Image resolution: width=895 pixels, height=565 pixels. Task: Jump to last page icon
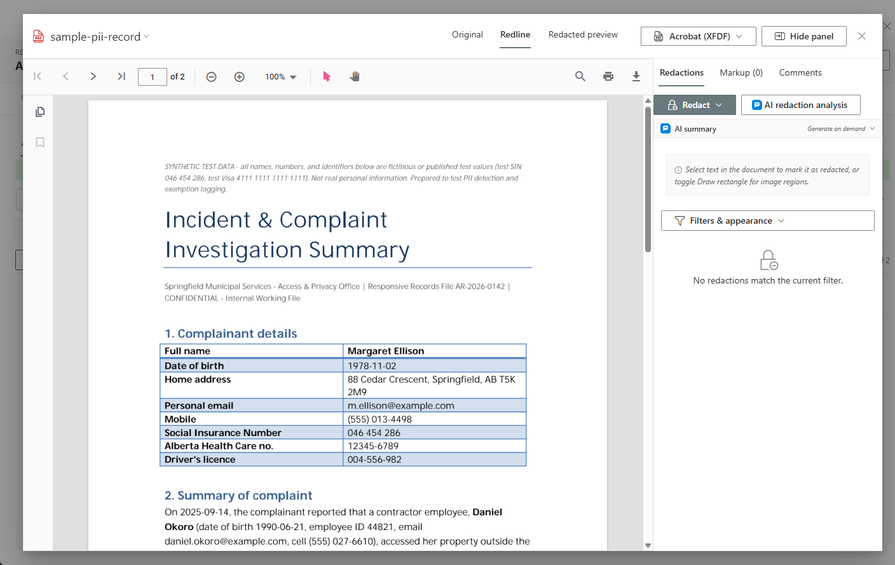point(121,76)
